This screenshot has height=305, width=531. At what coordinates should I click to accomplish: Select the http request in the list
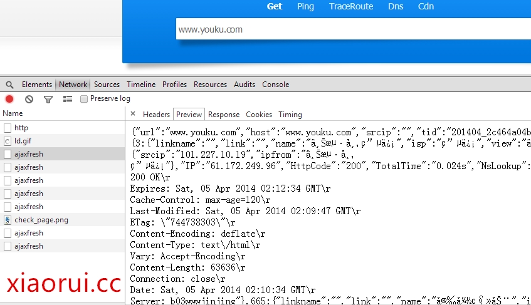(x=21, y=128)
